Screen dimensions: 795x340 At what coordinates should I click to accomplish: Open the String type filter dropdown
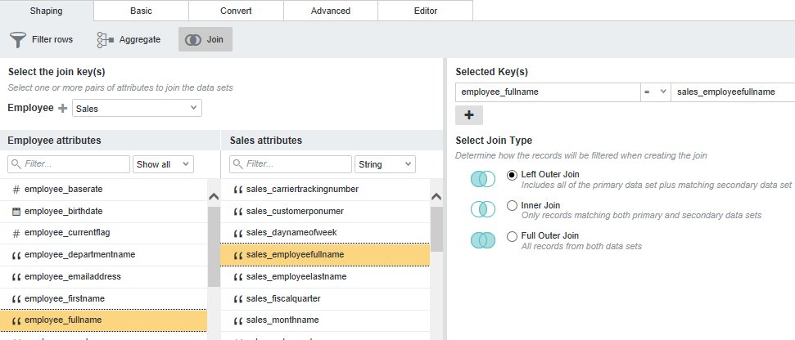[385, 164]
